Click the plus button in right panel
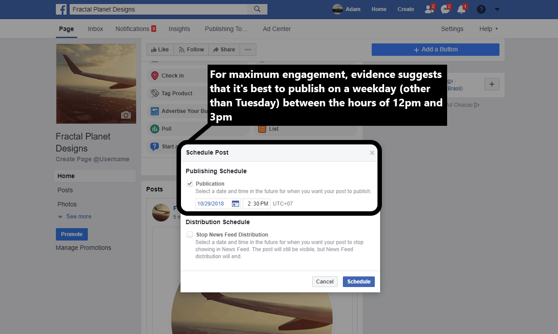This screenshot has height=334, width=558. click(492, 84)
